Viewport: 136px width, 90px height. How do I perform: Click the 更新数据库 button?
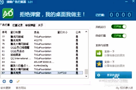pyautogui.click(x=113, y=75)
